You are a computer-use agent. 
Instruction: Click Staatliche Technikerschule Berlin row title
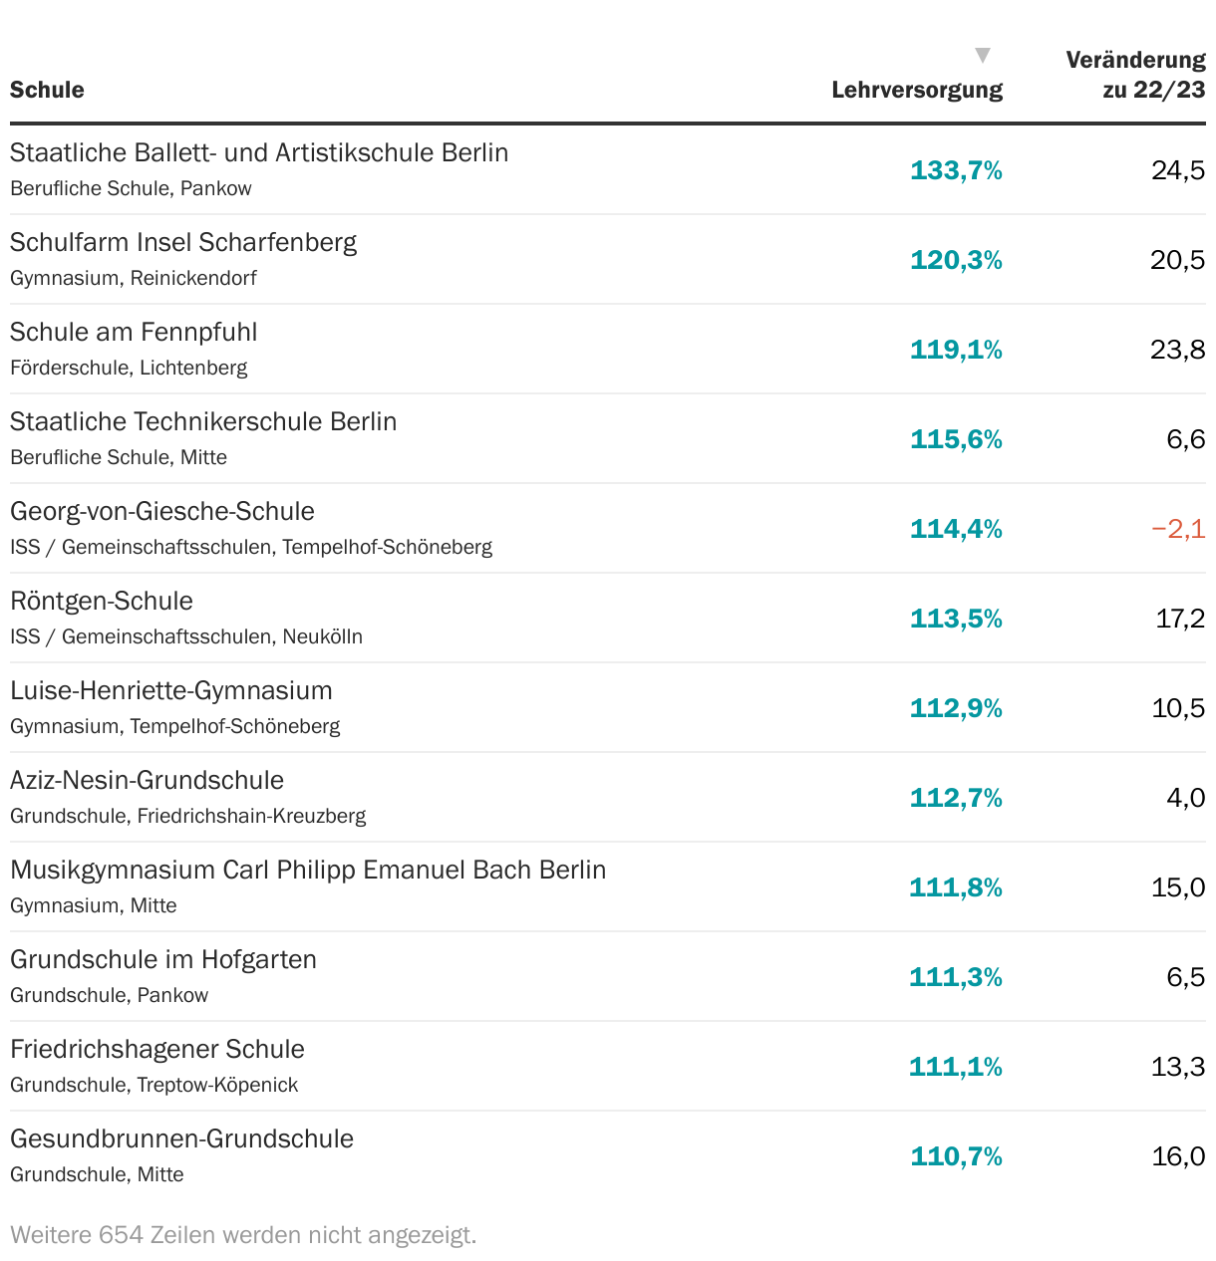click(203, 422)
